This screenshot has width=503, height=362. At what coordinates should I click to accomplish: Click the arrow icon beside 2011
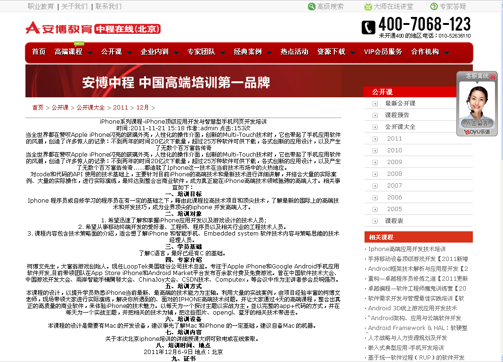(375, 139)
